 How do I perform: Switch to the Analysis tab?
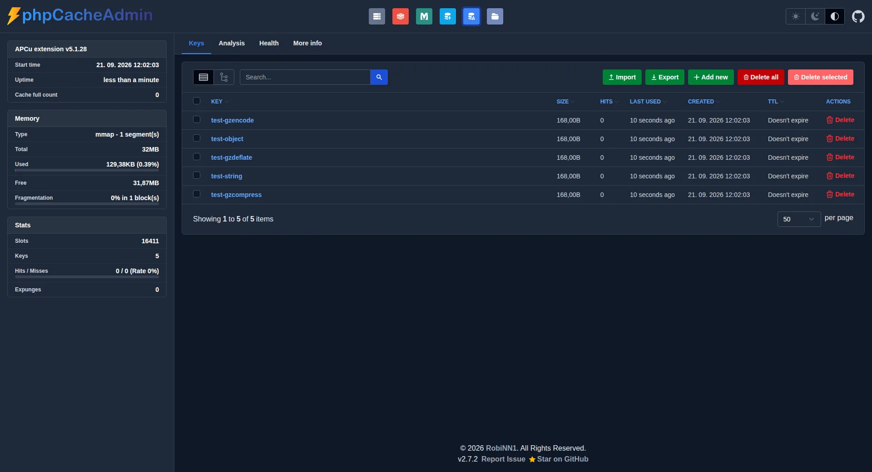pos(232,43)
